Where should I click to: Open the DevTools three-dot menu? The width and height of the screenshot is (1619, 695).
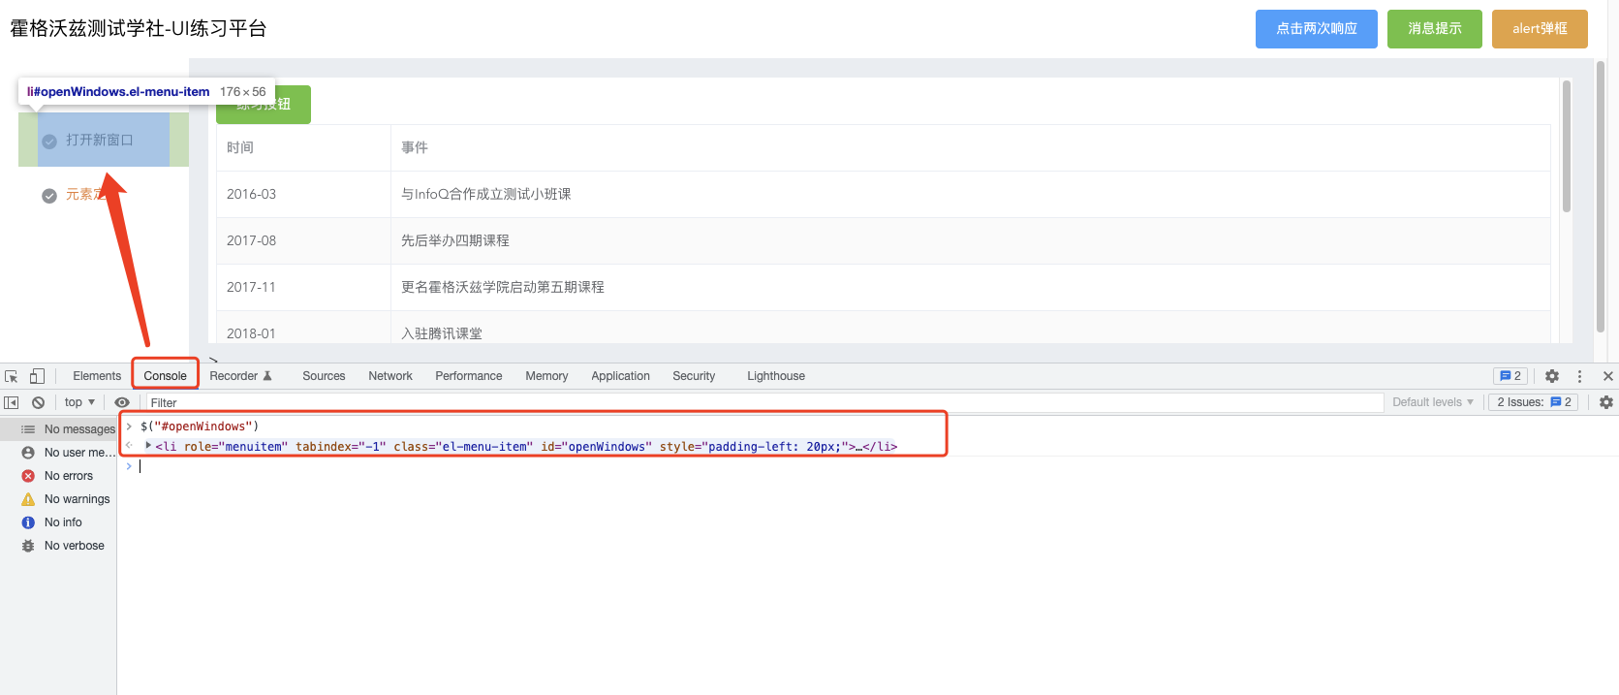click(x=1579, y=376)
